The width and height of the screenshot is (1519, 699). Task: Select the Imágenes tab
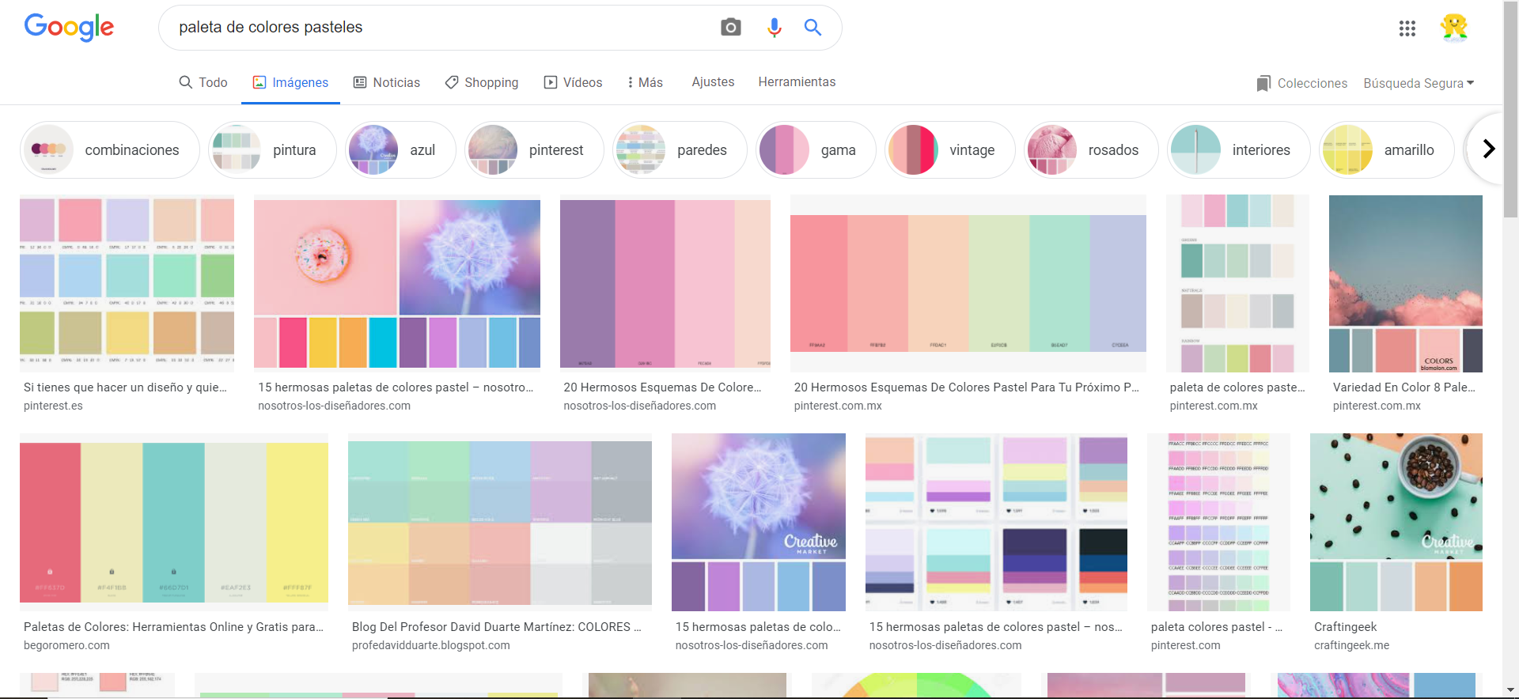click(x=290, y=82)
